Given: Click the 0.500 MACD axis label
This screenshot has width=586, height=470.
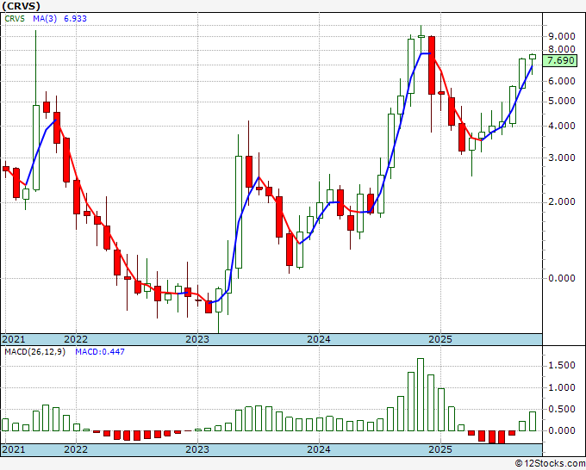Looking at the screenshot, I should [x=561, y=409].
